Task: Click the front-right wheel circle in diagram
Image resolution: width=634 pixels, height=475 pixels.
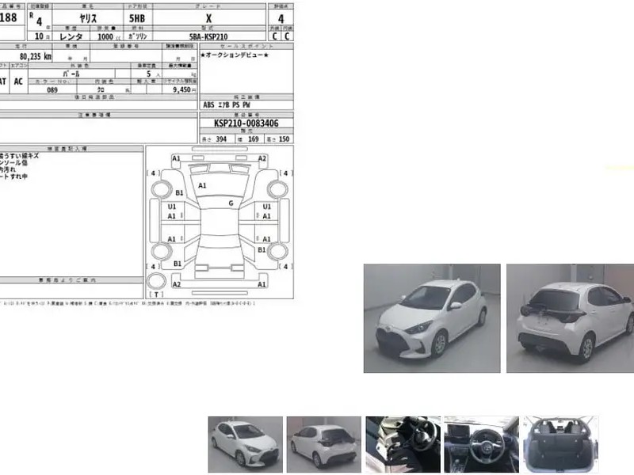Action: tap(277, 189)
